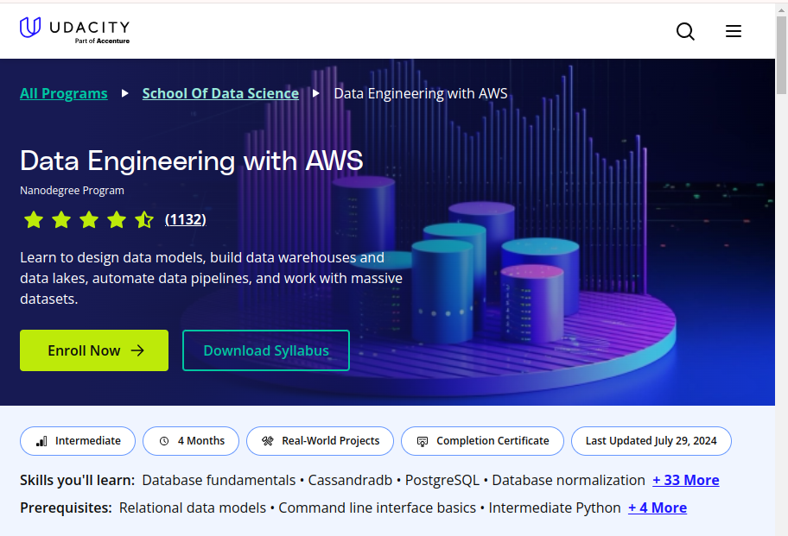Click the Udacity logo
Image resolution: width=788 pixels, height=536 pixels.
74,30
